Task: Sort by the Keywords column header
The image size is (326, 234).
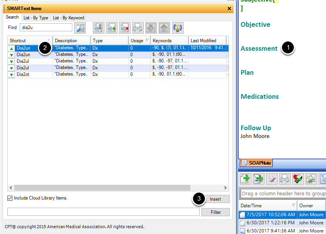Action: [x=169, y=41]
